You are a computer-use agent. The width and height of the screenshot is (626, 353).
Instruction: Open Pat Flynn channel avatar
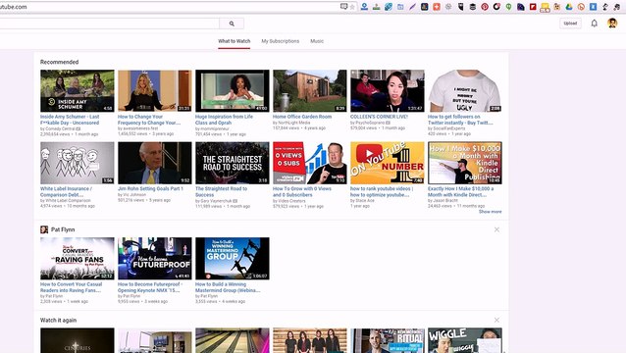click(x=44, y=229)
